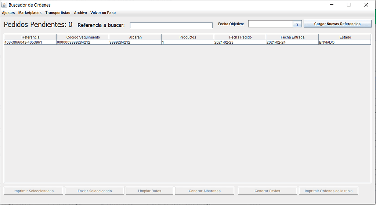Screen dimensions: 376x205
Task: Click the Cargar Nuevas Referencias button
Action: [337, 24]
